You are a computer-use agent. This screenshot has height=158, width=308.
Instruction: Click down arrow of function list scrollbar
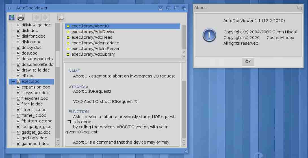tap(184, 57)
